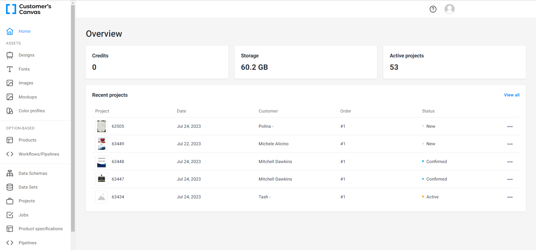Click the Fonts T icon
This screenshot has height=250, width=536.
pyautogui.click(x=10, y=69)
